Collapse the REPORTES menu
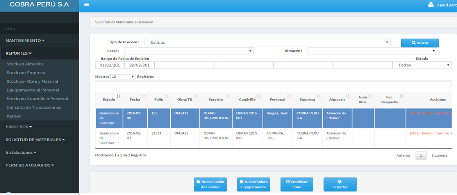Viewport: 457px width, 195px height. coord(19,53)
